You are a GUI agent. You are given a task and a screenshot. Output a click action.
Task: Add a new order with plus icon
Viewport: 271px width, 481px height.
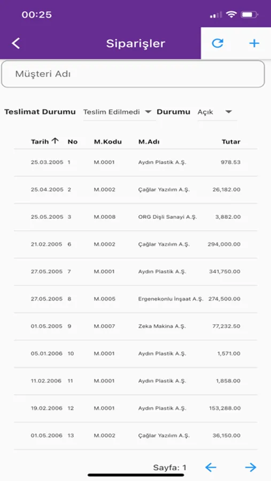254,43
